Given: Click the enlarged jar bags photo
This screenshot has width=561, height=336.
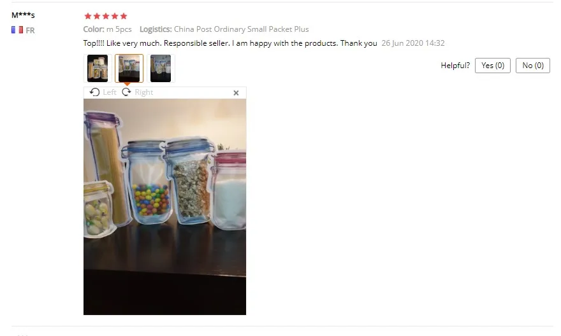Looking at the screenshot, I should [x=165, y=207].
